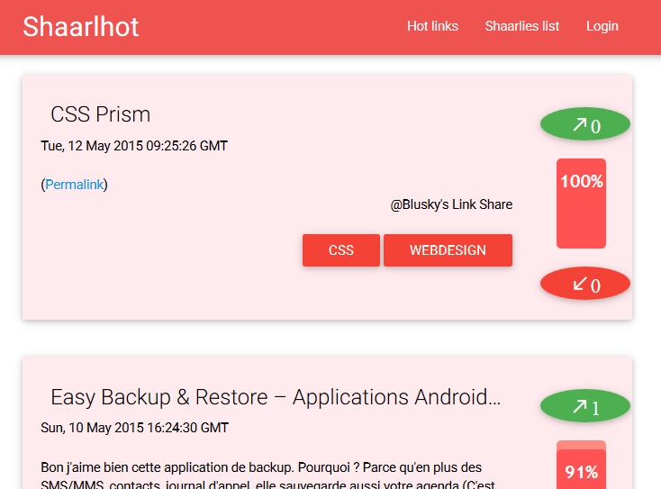Click the 100% popularity bar
This screenshot has width=661, height=489.
[x=581, y=204]
